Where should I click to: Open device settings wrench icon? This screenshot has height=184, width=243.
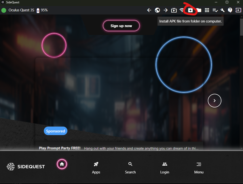(x=223, y=10)
